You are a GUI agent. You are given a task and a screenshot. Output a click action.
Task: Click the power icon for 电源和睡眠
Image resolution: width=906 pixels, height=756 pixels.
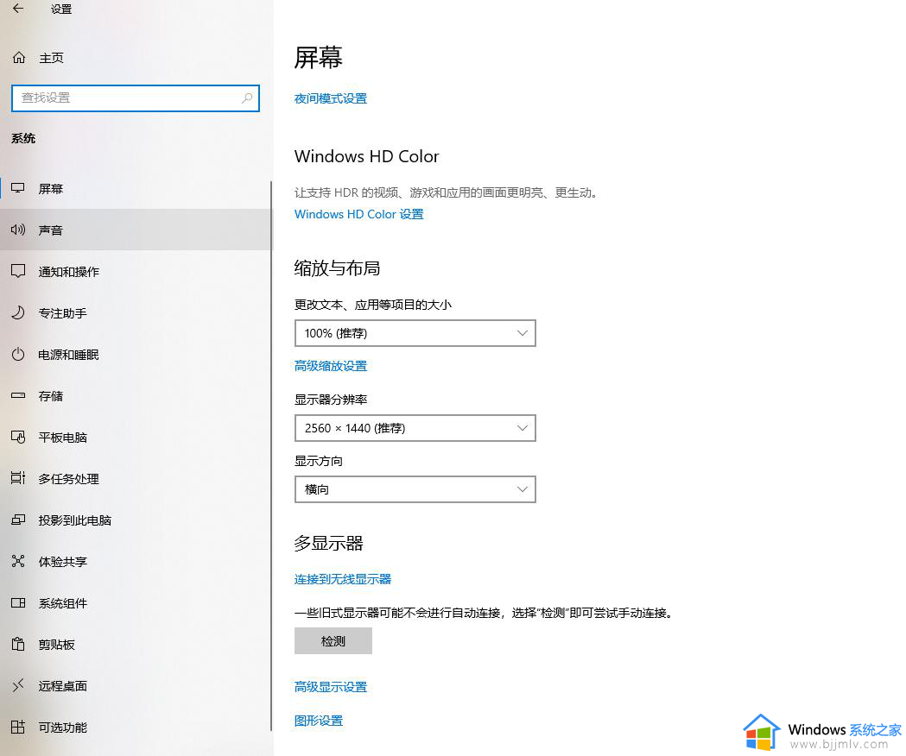[x=18, y=354]
